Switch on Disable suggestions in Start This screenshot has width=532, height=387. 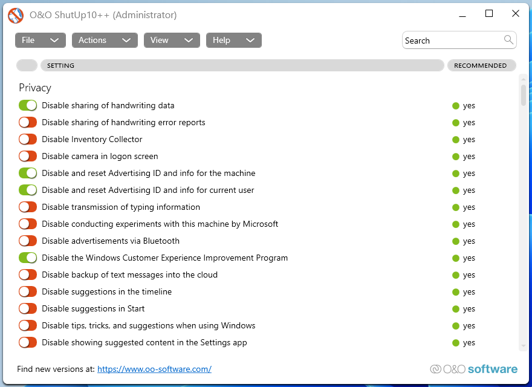28,308
